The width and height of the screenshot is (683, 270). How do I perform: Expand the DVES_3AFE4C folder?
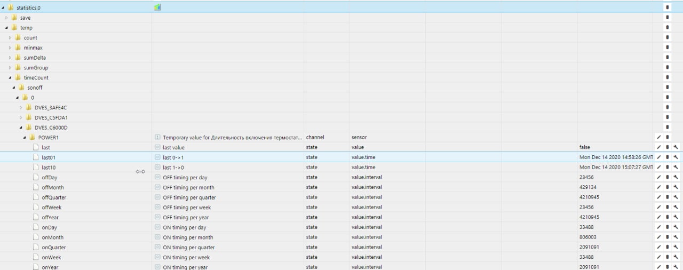pos(21,107)
